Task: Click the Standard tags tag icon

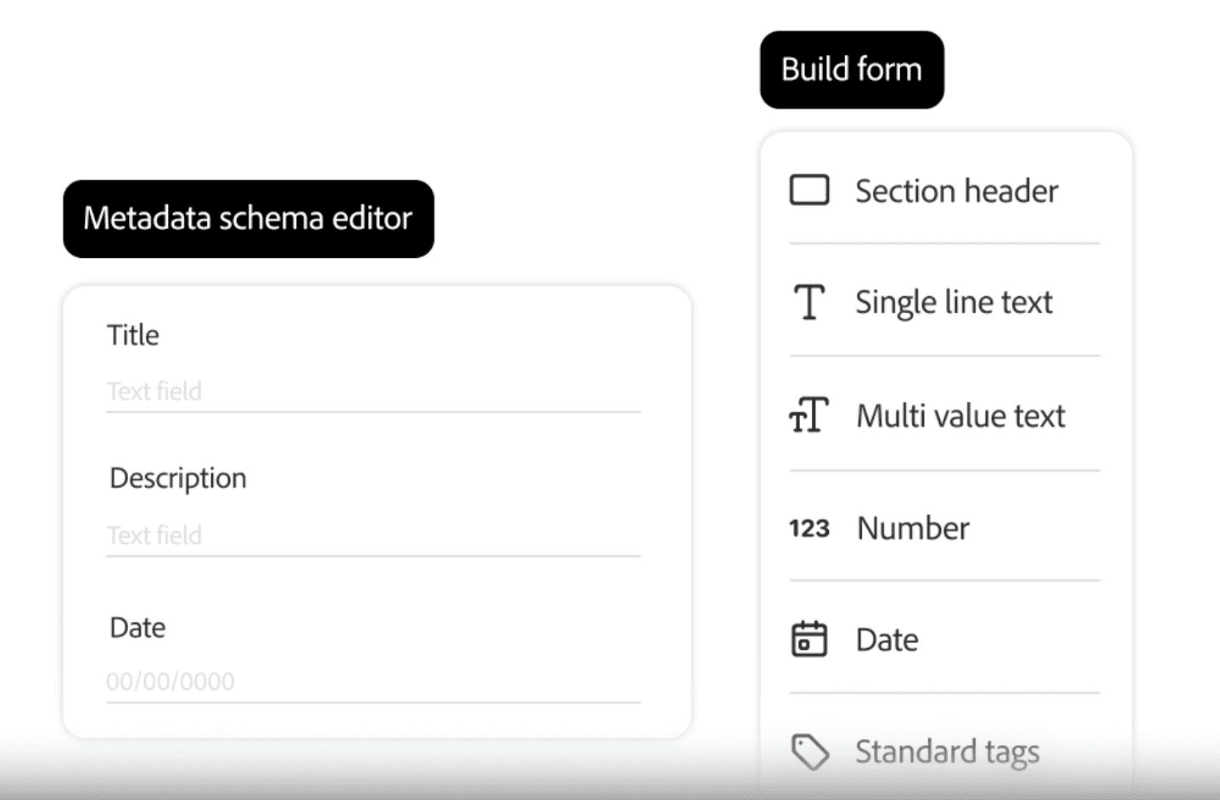Action: coord(809,752)
